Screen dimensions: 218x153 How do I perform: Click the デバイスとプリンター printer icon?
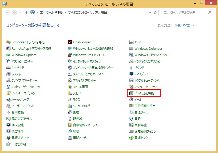click(70, 80)
